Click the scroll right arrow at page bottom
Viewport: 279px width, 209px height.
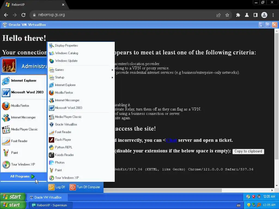pos(272,190)
